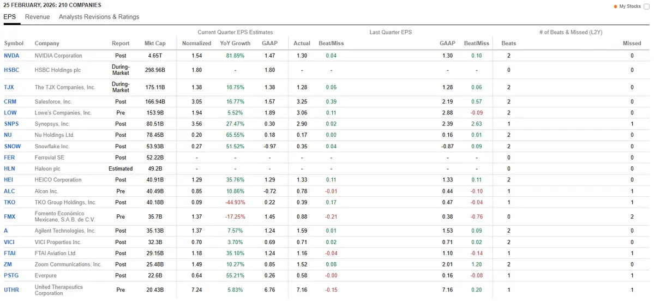Sort by the Actual column header
654x302 pixels.
click(x=302, y=44)
